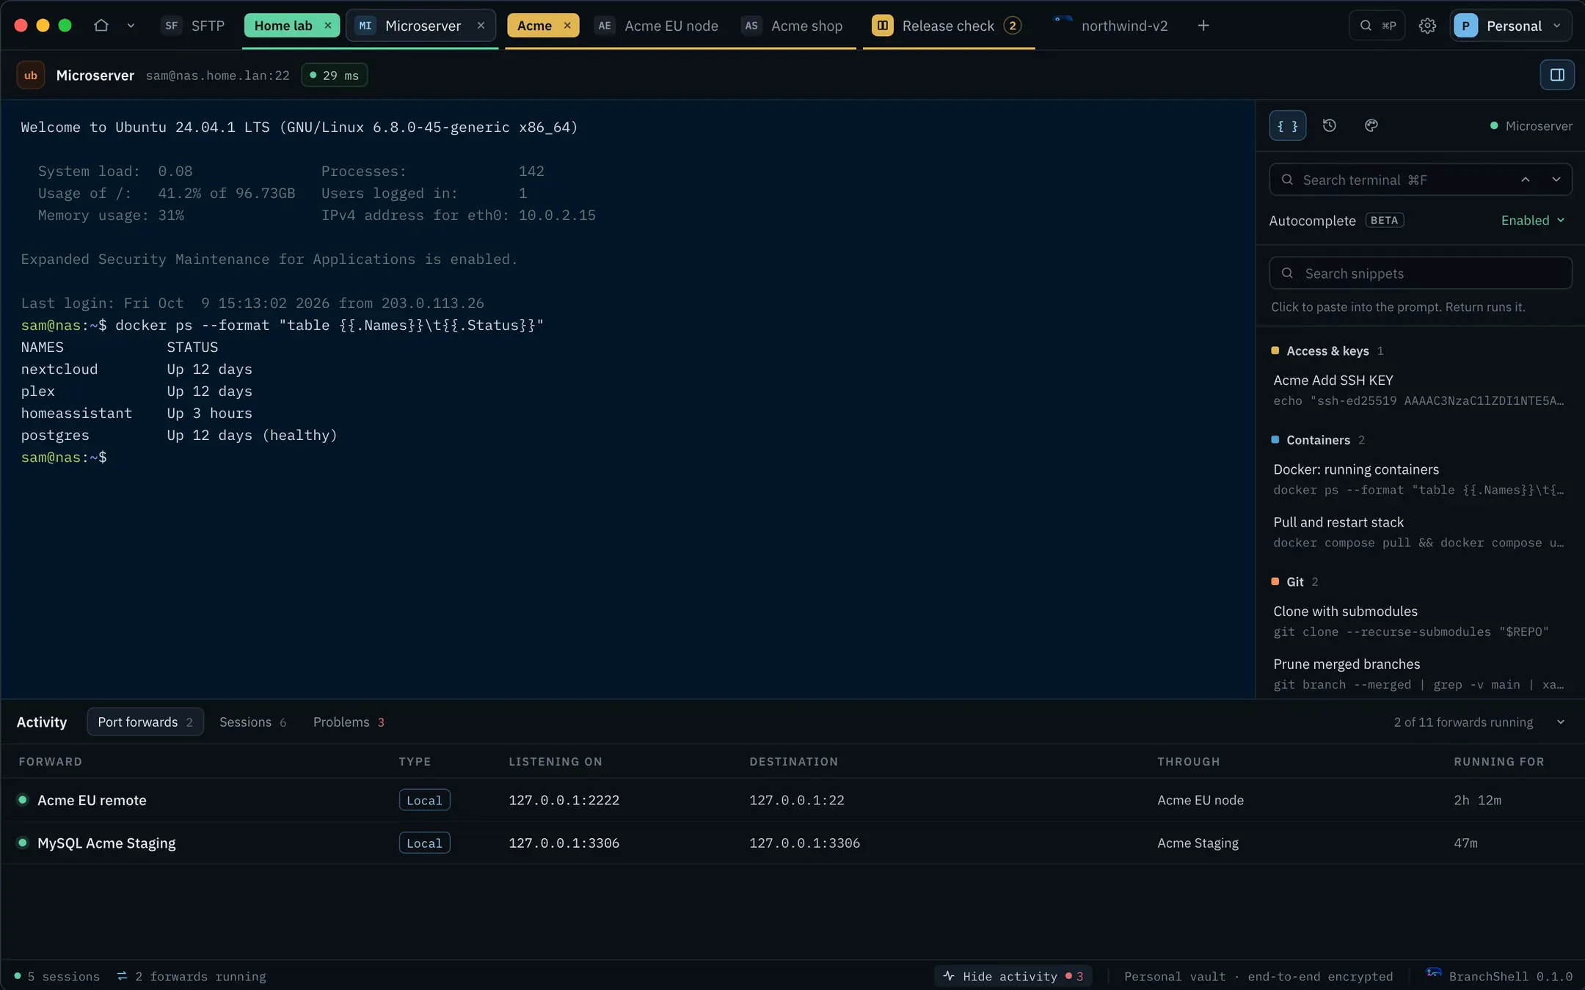Click Hide activity in status bar
Viewport: 1585px width, 990px height.
[1013, 977]
